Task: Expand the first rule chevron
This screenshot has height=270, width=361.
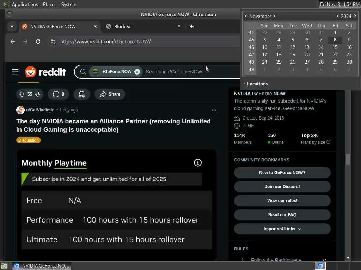Action: coord(324,260)
